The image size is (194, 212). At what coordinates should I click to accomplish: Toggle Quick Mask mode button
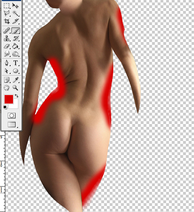coord(12,116)
